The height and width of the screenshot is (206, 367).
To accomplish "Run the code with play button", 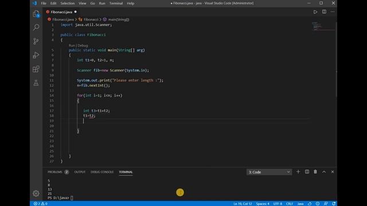I will (315, 11).
